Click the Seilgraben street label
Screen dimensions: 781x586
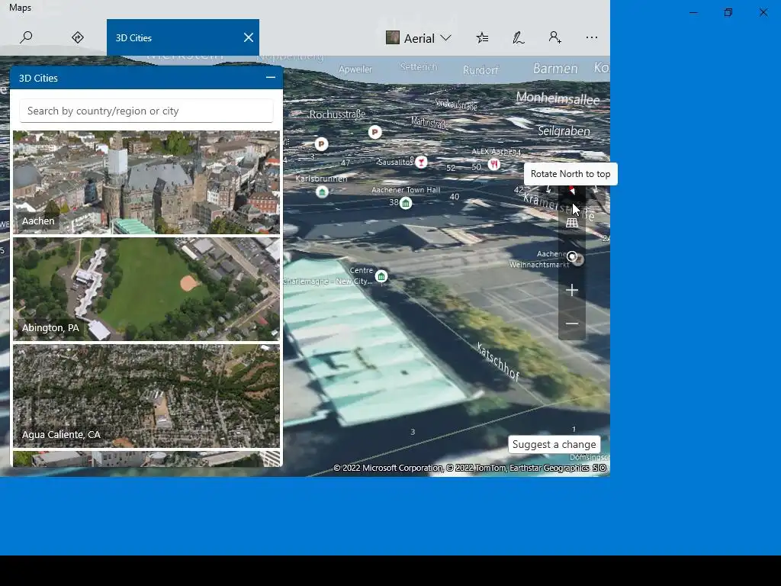[x=564, y=130]
